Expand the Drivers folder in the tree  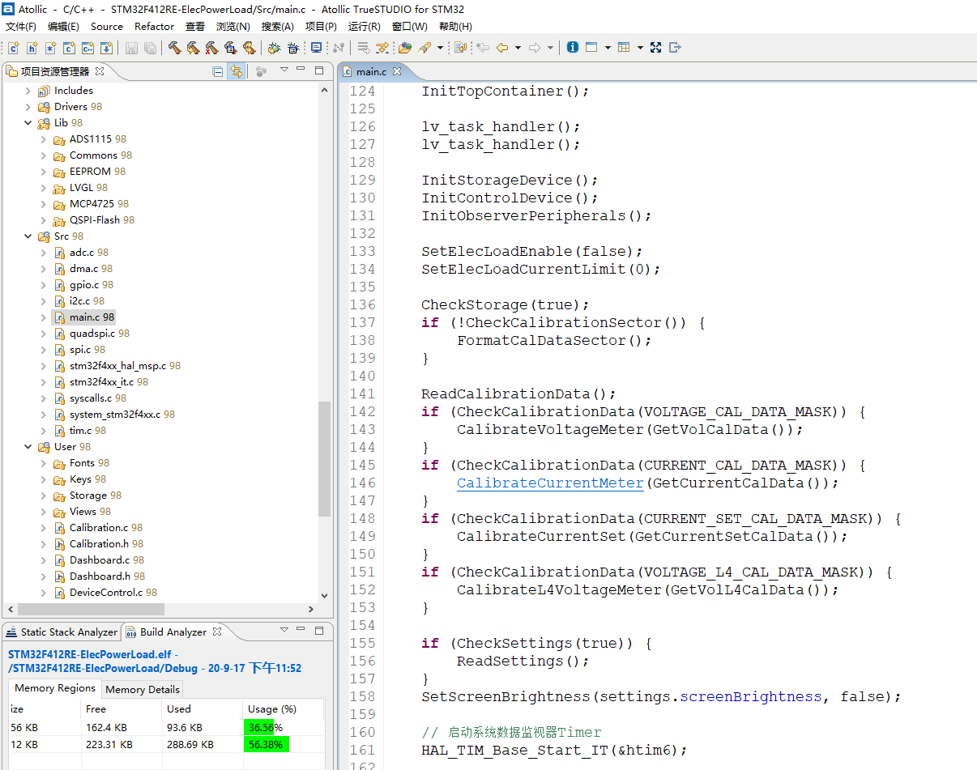[28, 107]
